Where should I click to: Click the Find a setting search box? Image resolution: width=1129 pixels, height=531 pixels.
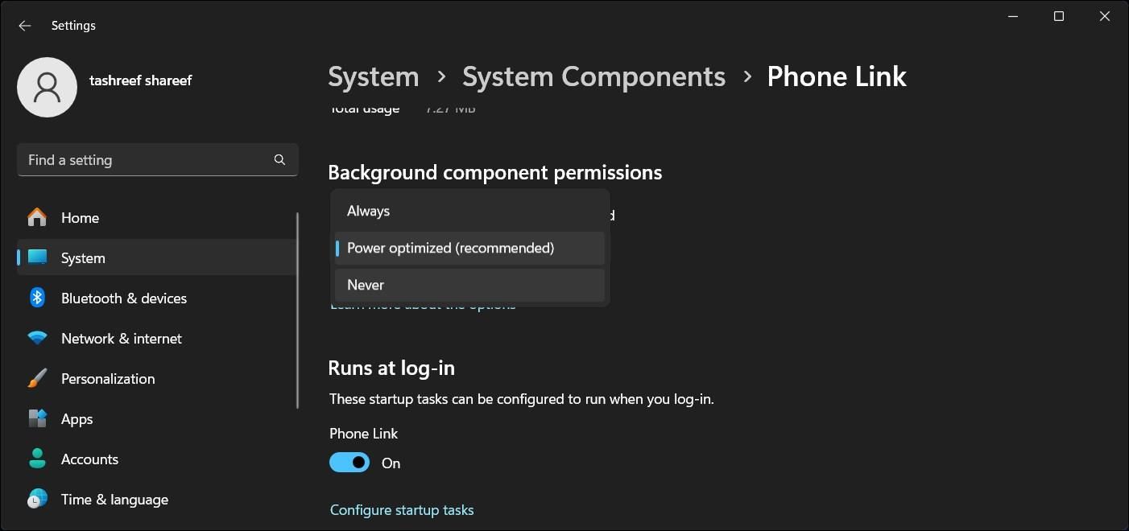tap(145, 160)
